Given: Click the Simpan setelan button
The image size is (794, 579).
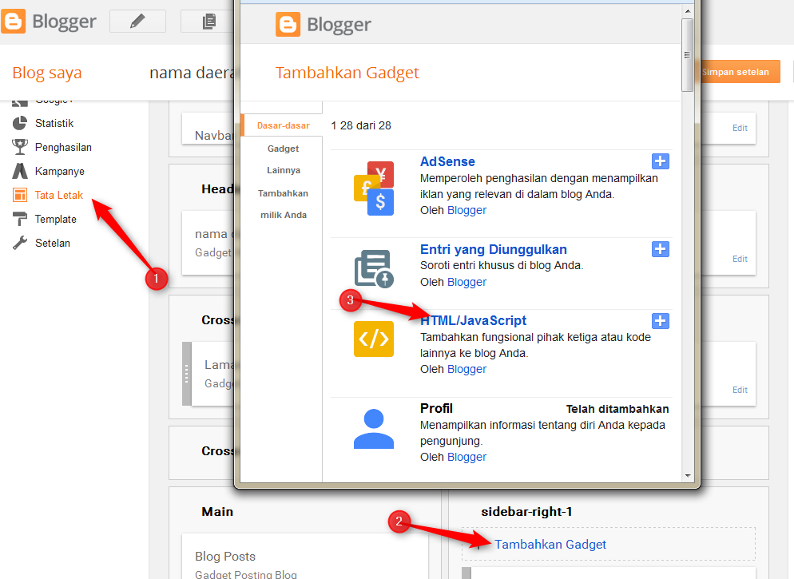Looking at the screenshot, I should (740, 72).
